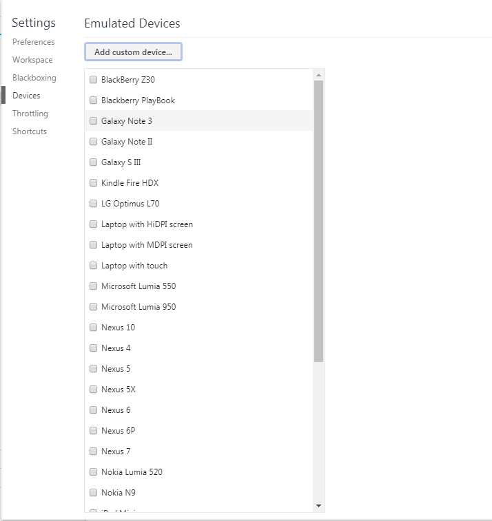The image size is (492, 521).
Task: Switch to the Workspace tab
Action: [32, 60]
